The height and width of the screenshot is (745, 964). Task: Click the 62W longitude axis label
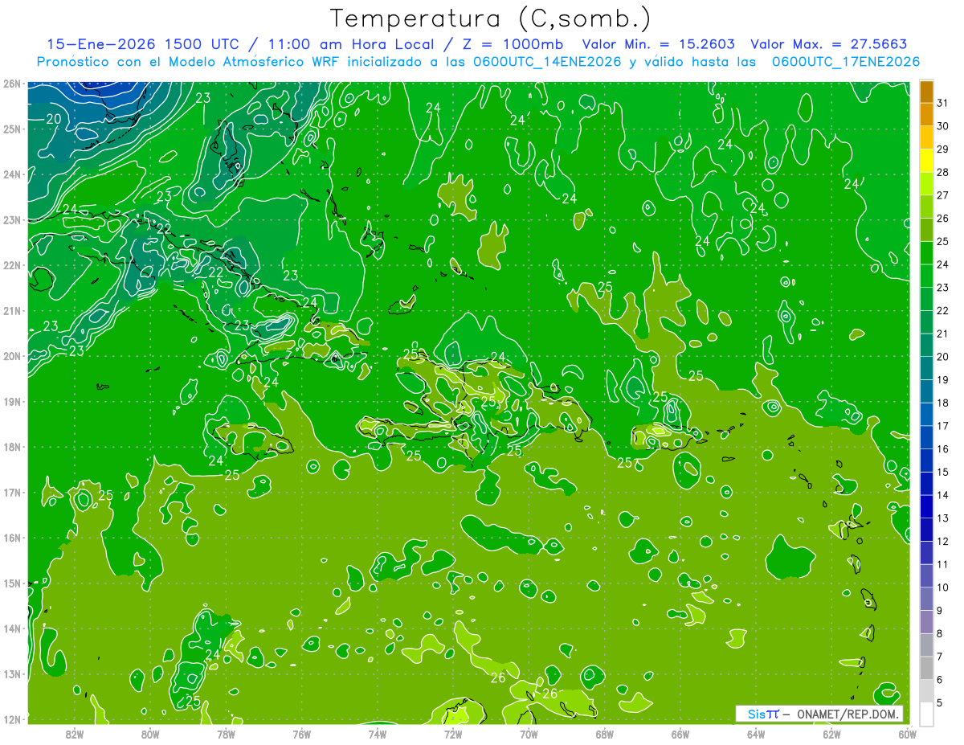tap(831, 734)
